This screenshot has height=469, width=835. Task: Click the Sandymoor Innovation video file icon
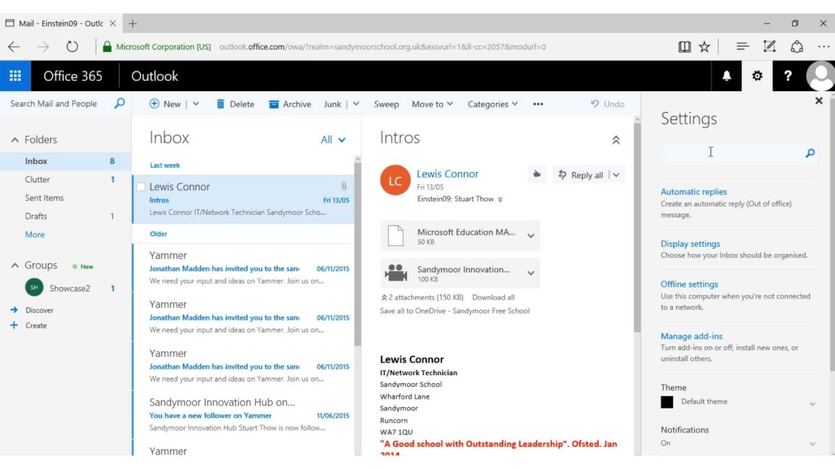395,272
